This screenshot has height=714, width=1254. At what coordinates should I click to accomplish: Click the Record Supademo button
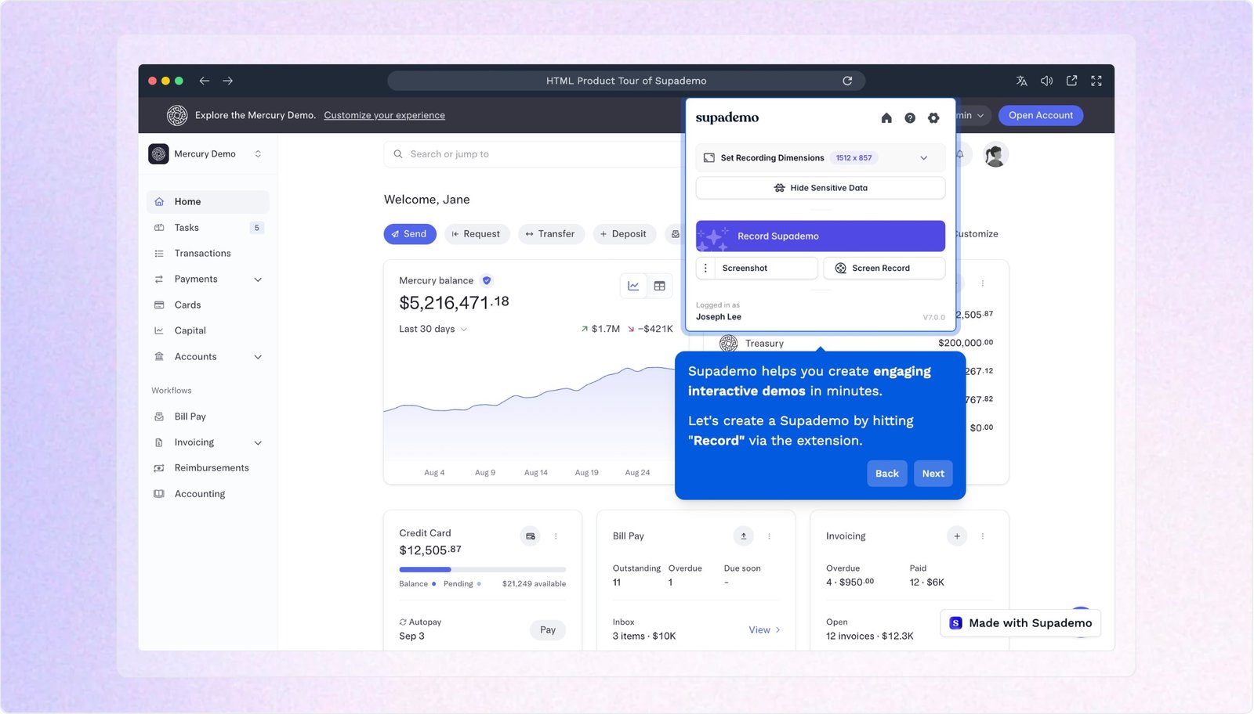click(821, 236)
